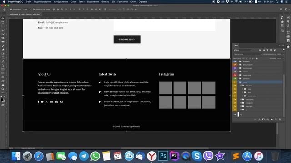This screenshot has height=163, width=291.
Task: Select the Crop tool
Action: [x=3, y=38]
